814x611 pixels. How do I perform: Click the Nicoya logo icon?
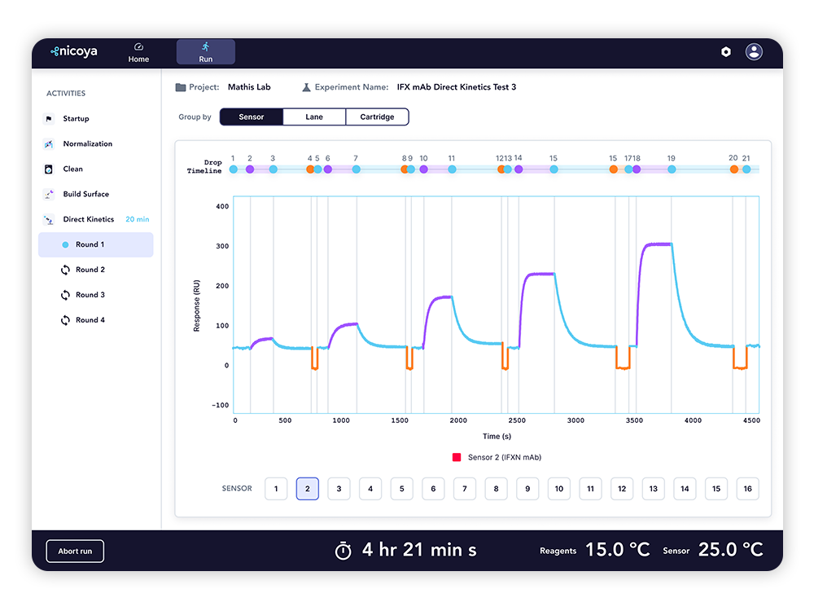pyautogui.click(x=55, y=51)
